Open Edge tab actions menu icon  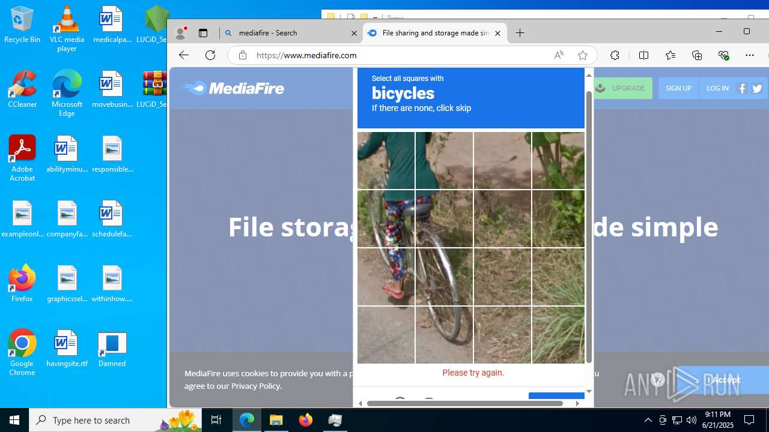(x=203, y=33)
